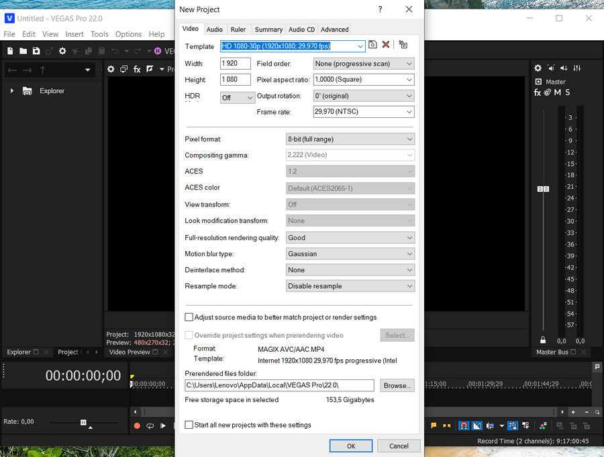Click the Width input field
Screen dimensions: 604x457
[x=236, y=64]
